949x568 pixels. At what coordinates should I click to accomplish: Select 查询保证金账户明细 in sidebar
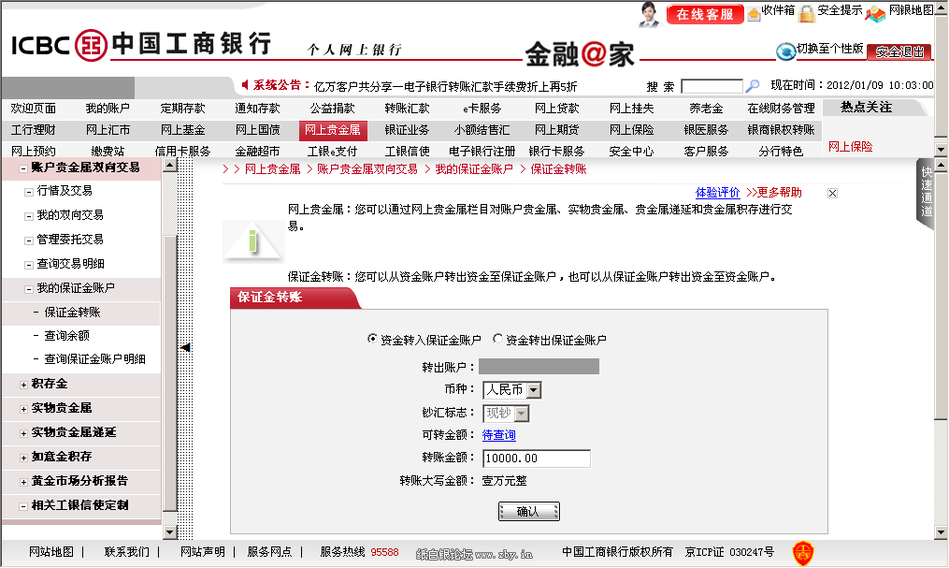94,359
